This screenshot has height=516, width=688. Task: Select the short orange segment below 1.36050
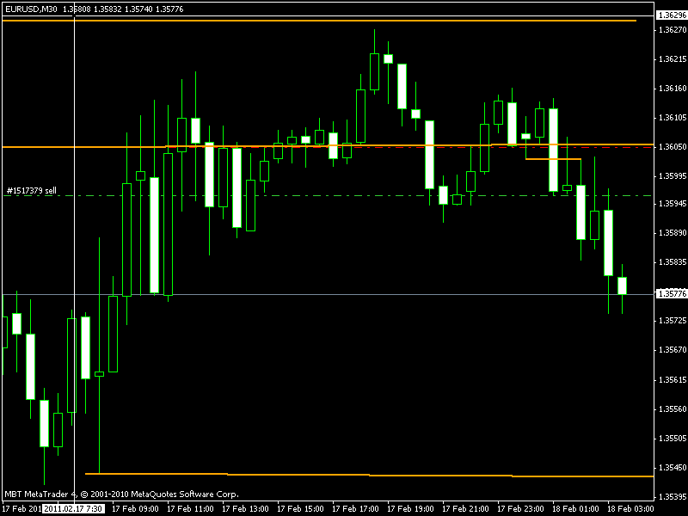[553, 159]
